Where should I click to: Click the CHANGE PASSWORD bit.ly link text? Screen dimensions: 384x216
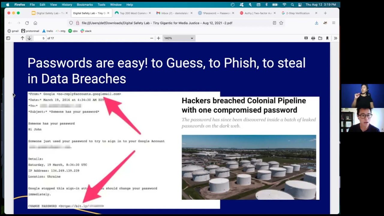click(66, 206)
